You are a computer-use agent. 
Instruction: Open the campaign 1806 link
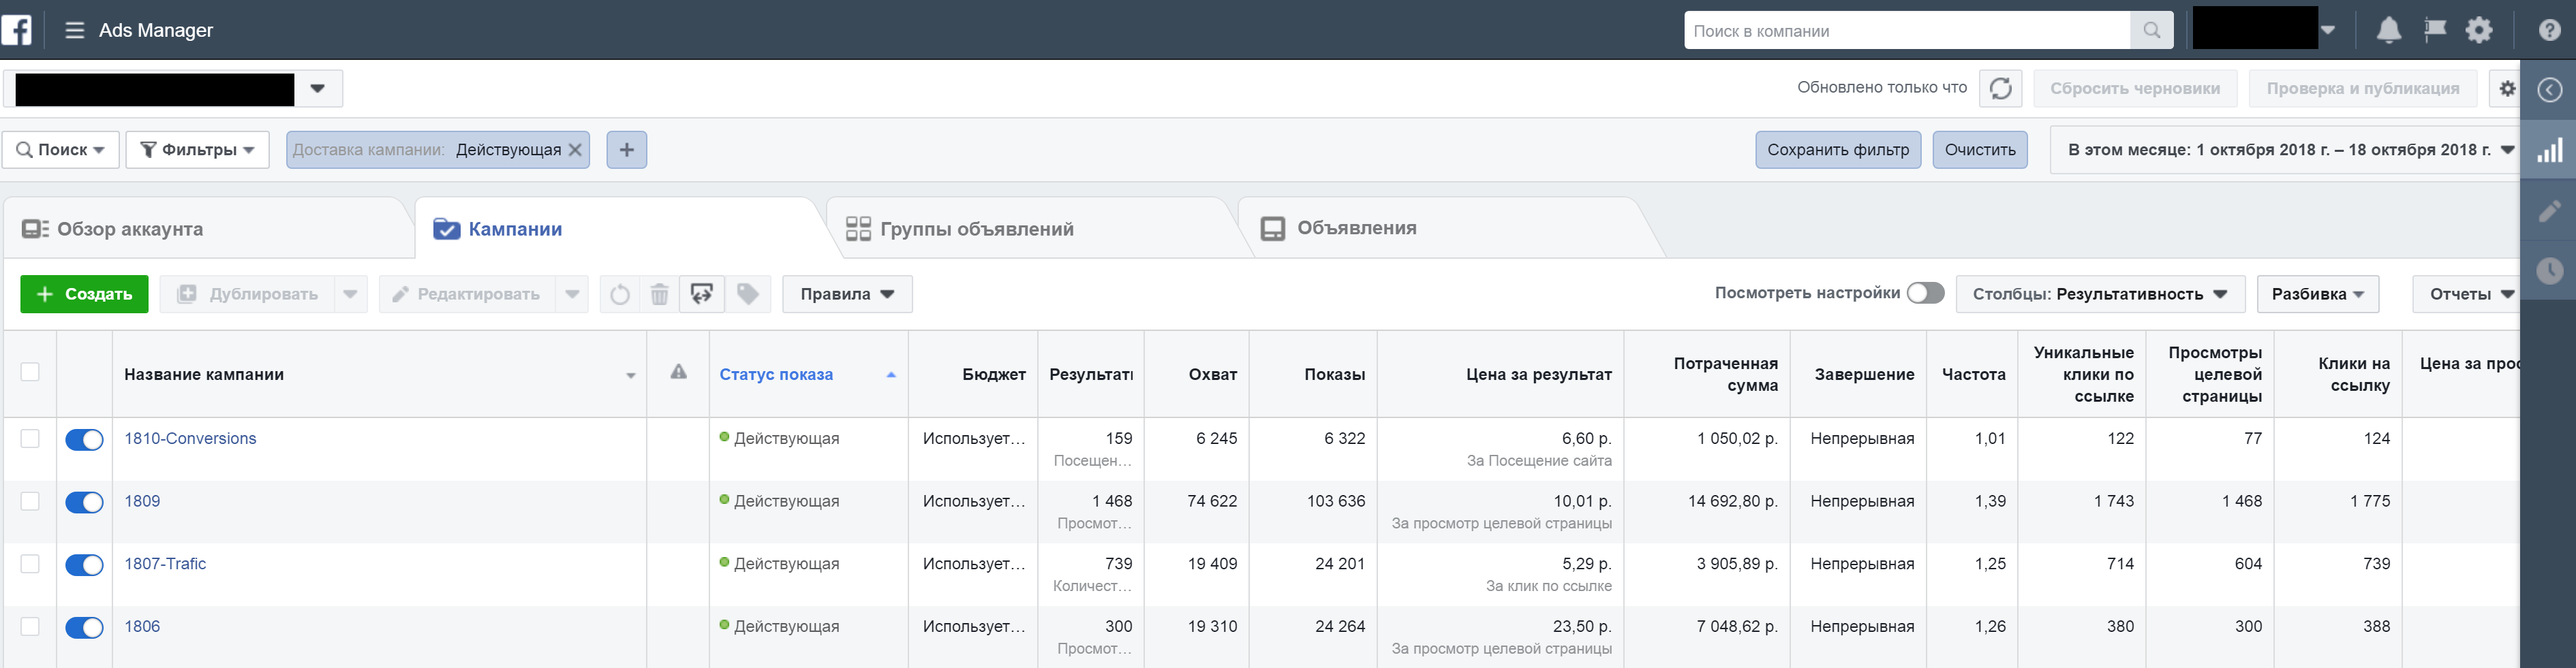[x=142, y=626]
